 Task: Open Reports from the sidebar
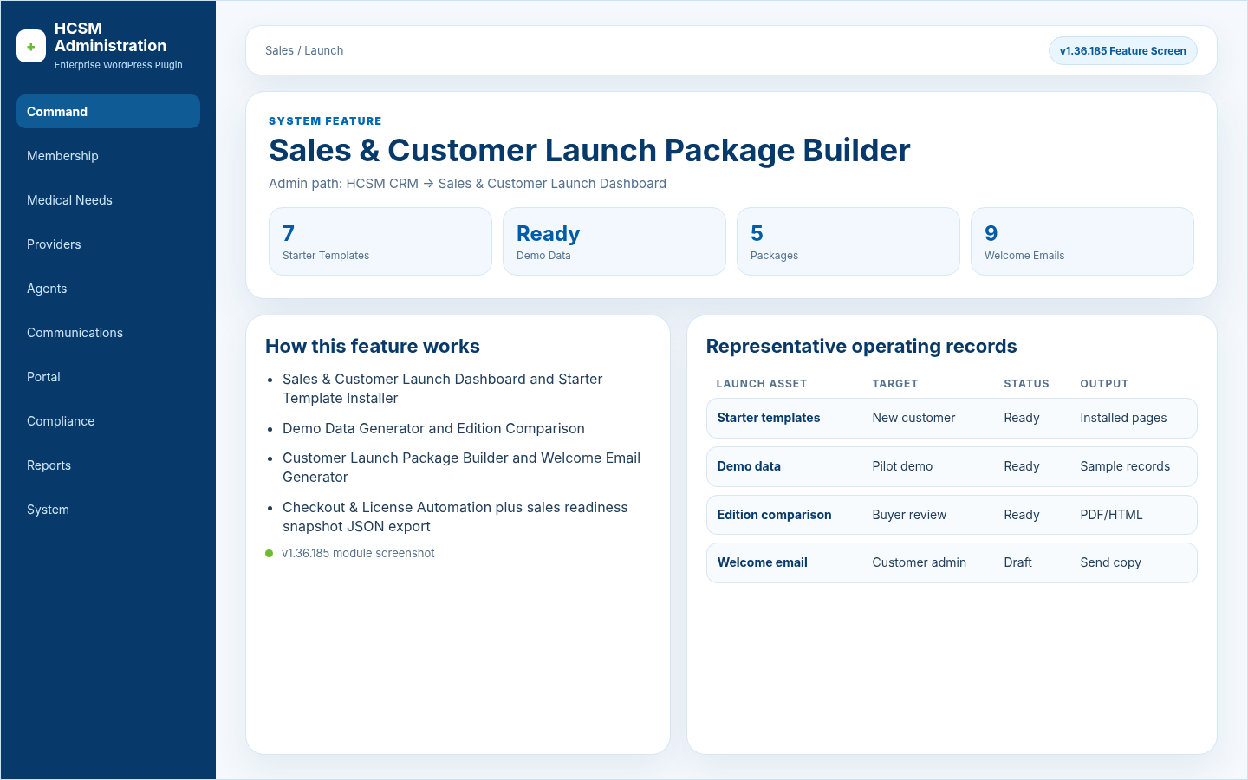point(108,465)
